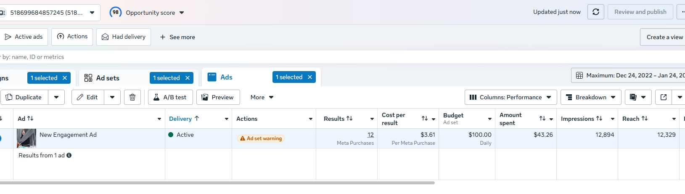The height and width of the screenshot is (194, 685).
Task: Click the trash delete icon
Action: [132, 97]
